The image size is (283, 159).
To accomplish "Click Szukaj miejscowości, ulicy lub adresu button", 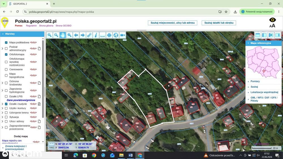I will click(x=173, y=23).
